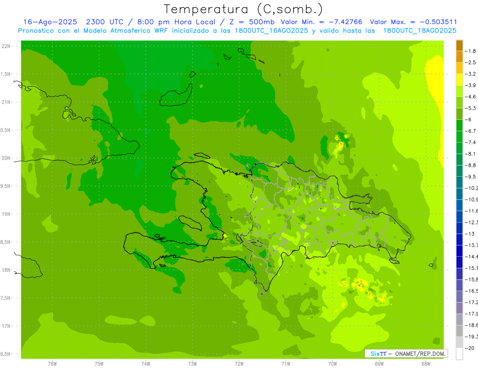The width and height of the screenshot is (478, 369).
Task: Click the "-3.2" legend value
Action: click(x=471, y=74)
